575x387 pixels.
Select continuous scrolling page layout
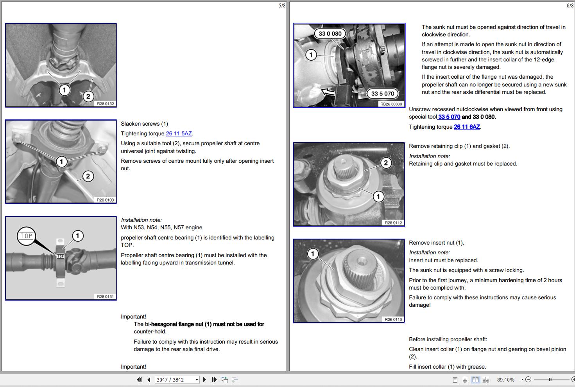(x=465, y=380)
